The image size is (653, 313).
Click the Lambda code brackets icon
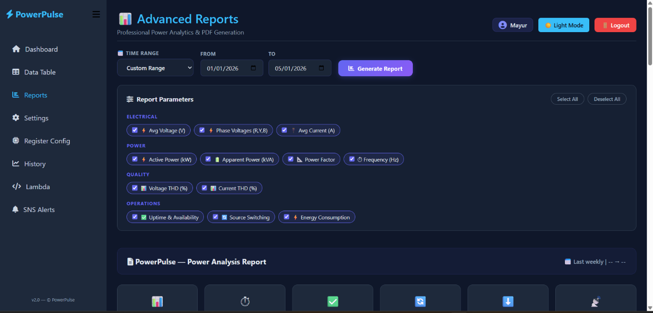17,186
